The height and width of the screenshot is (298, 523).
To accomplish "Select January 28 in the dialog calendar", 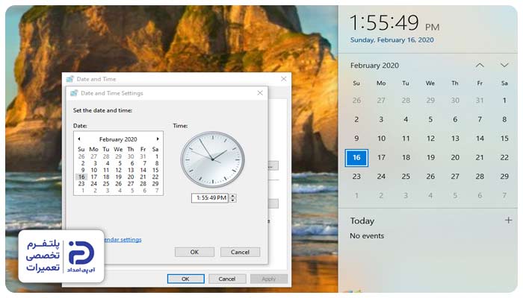I will tap(106, 156).
